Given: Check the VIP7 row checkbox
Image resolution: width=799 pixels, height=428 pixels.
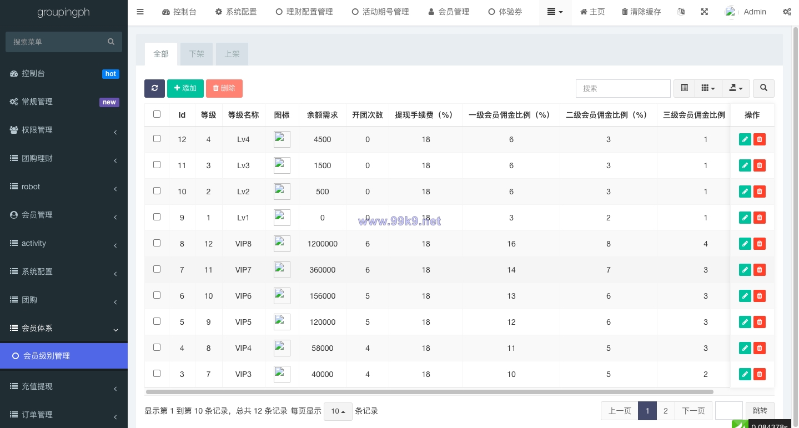Looking at the screenshot, I should click(157, 269).
